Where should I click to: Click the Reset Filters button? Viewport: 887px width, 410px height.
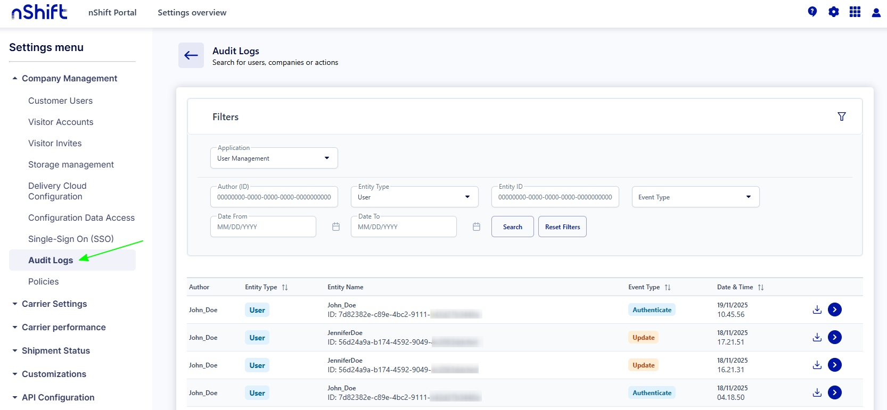coord(562,227)
